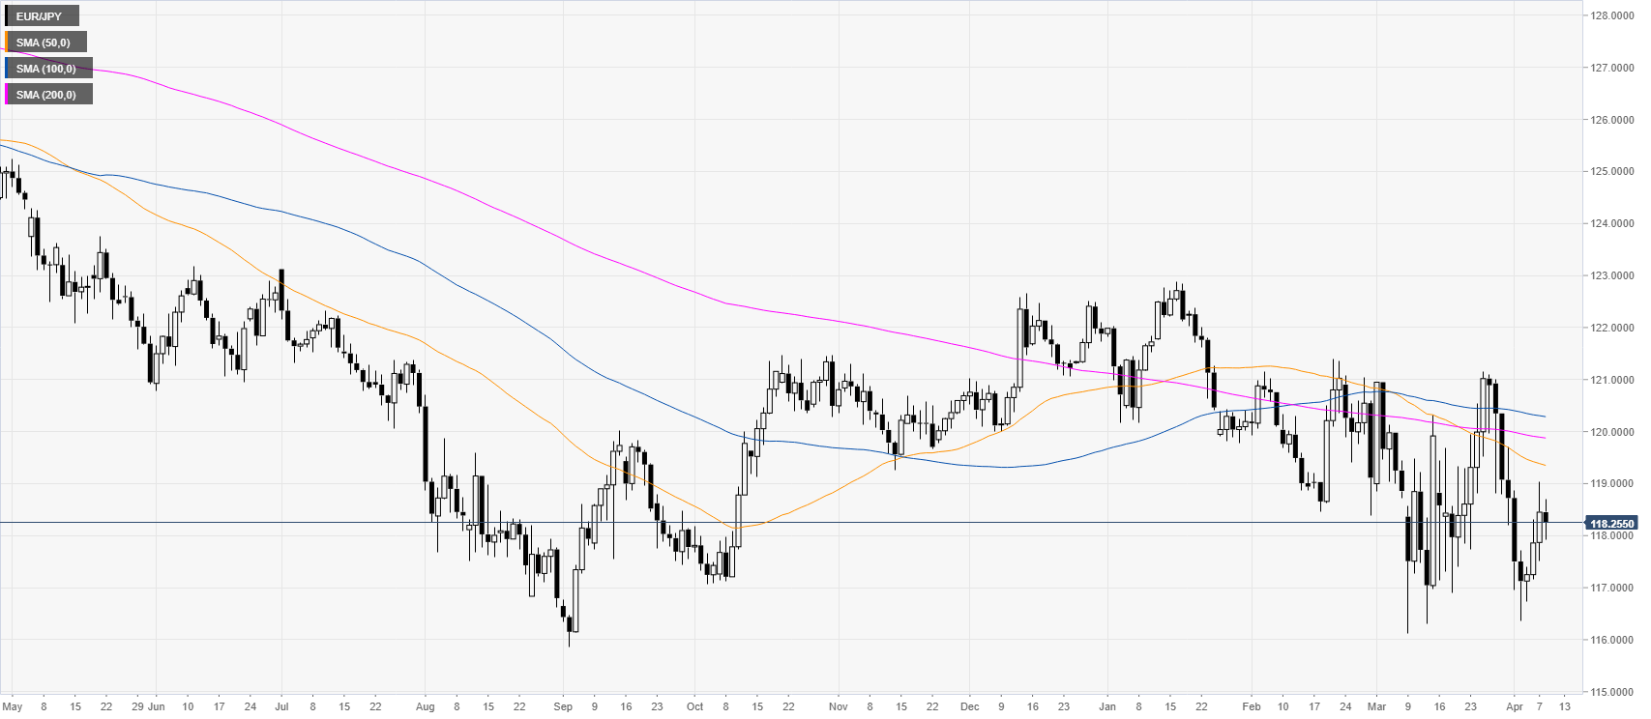
Task: Click the current price label 118.2550
Action: click(x=1611, y=524)
